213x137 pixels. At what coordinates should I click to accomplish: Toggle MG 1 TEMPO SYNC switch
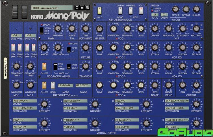[20, 48]
